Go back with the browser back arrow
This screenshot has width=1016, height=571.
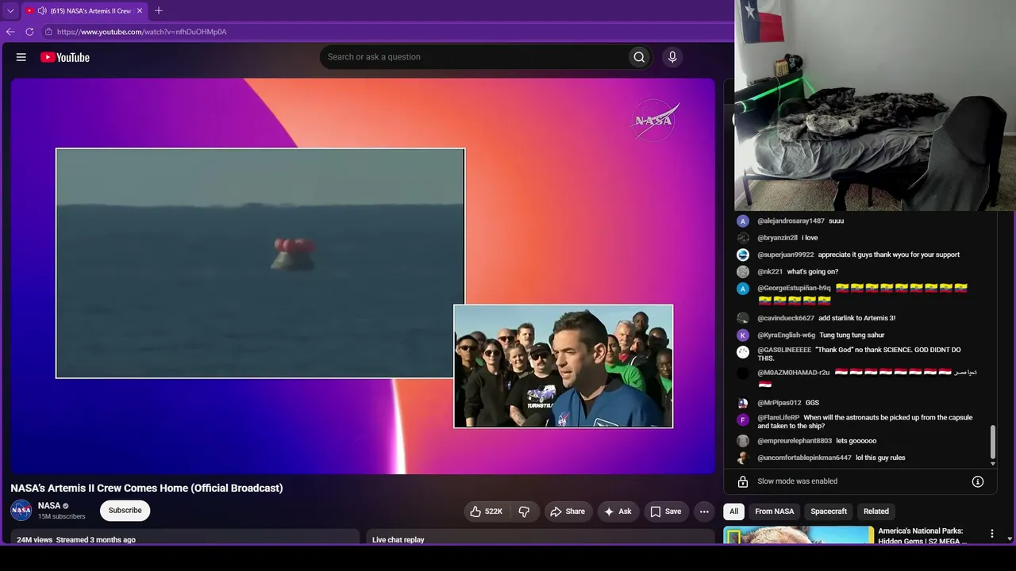tap(10, 32)
